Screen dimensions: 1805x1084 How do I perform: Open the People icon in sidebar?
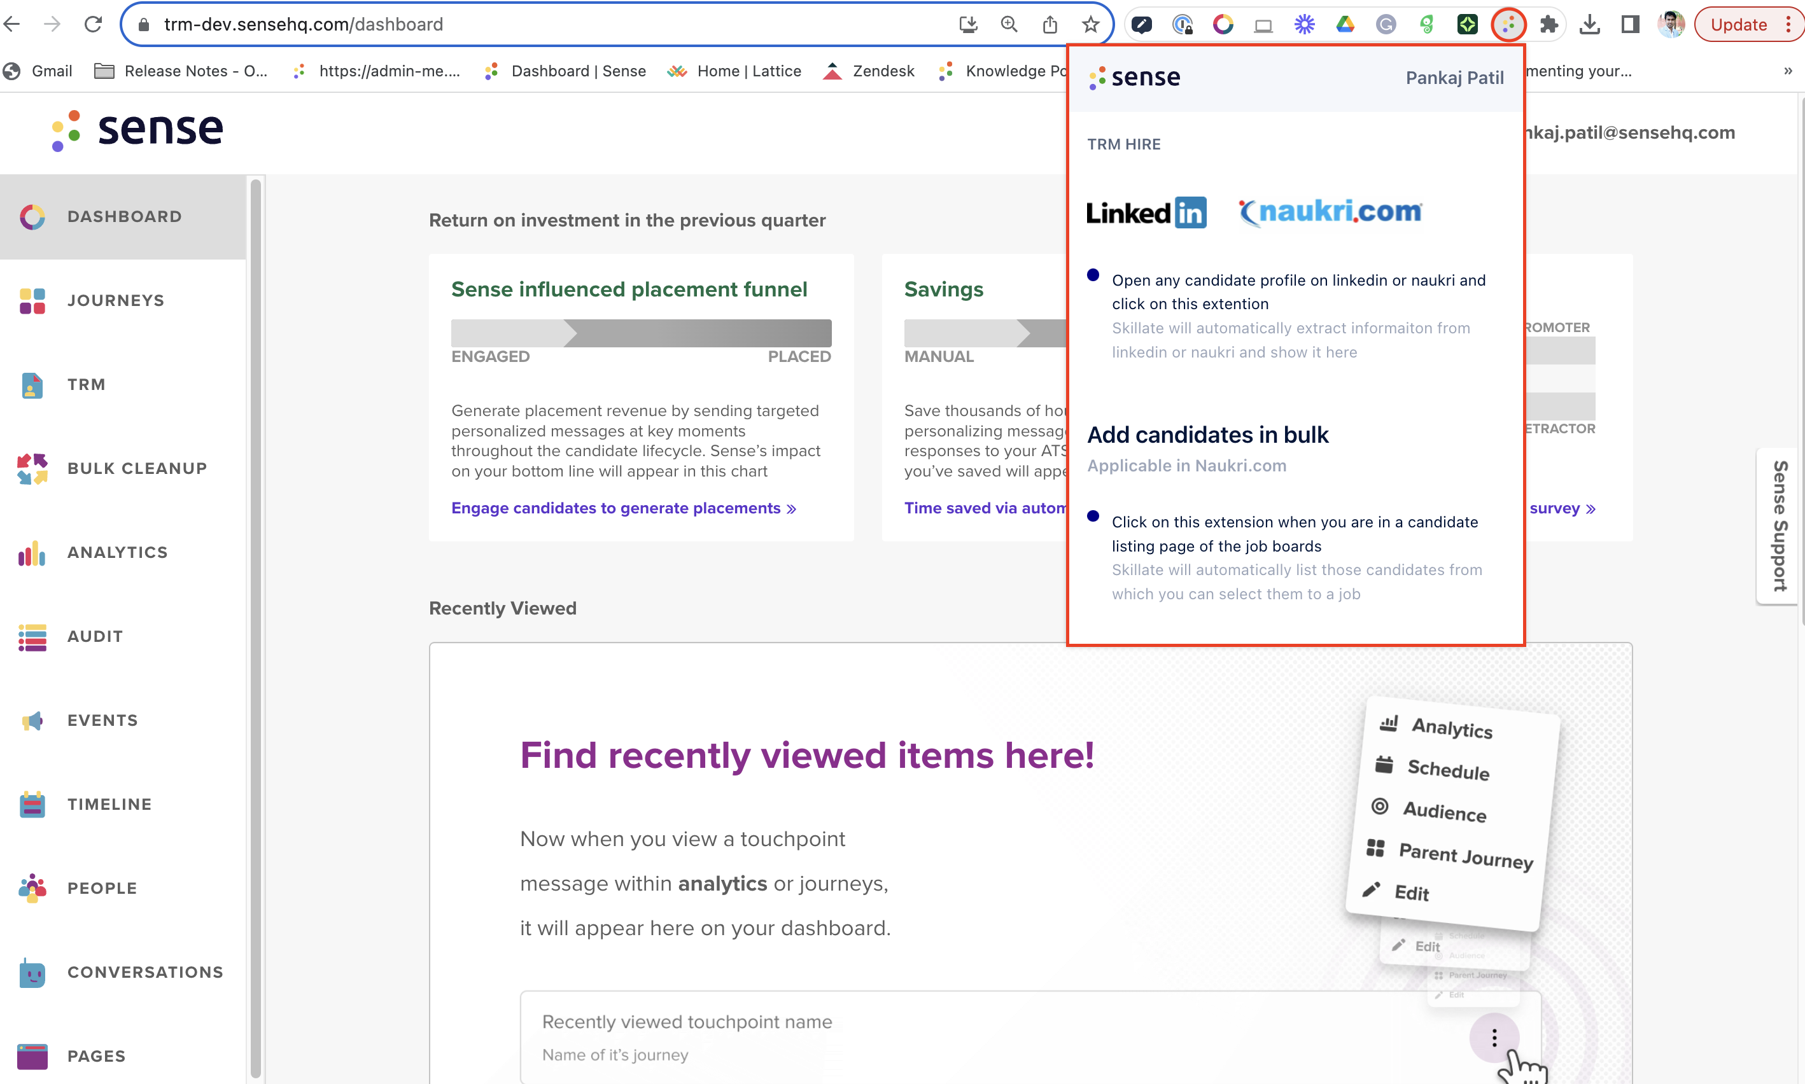click(32, 889)
